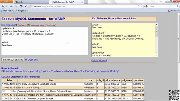Click the ytd_sales column header
The image size is (180, 101).
(x=127, y=81)
